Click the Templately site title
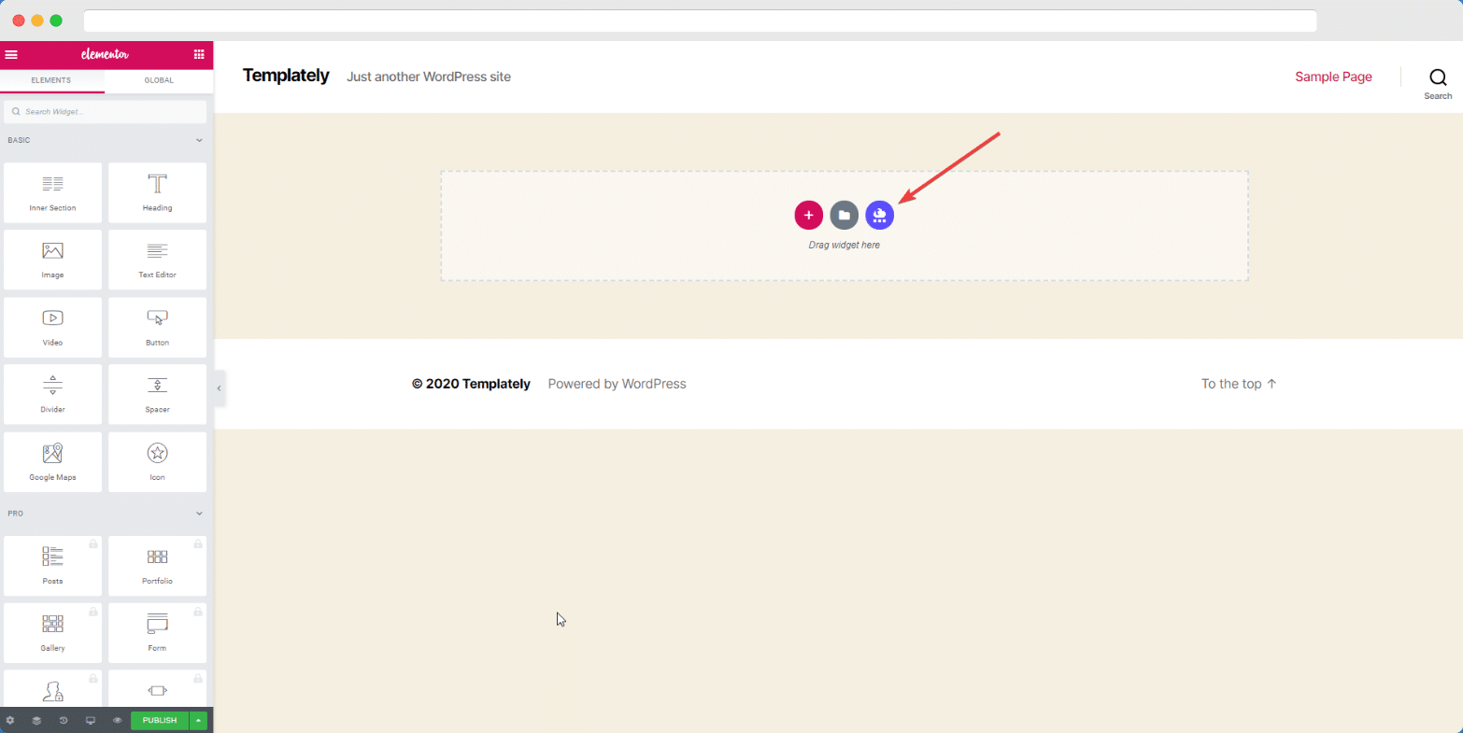This screenshot has width=1463, height=733. 286,76
